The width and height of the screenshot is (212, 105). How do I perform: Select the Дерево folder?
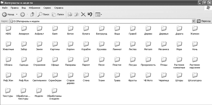148,30
